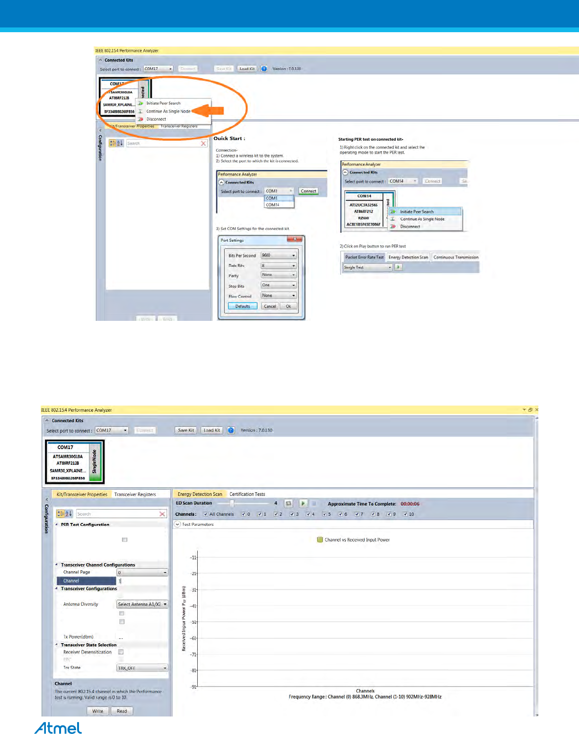Click Save Kit in Energy Detection Scan window
This screenshot has height=734, width=579.
[x=186, y=430]
